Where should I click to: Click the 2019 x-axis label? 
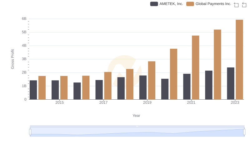147,102
